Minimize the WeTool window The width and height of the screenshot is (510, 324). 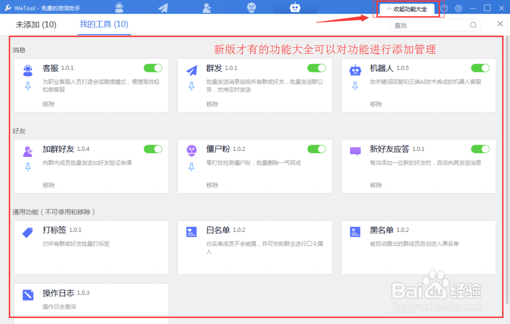point(473,9)
